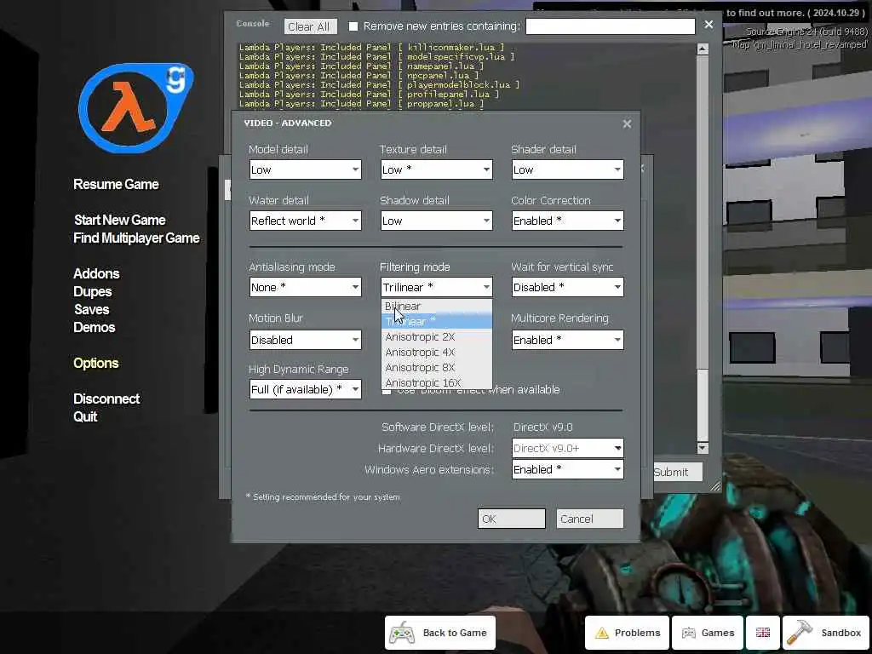Open the Saves menu entry
This screenshot has height=654, width=872.
pyautogui.click(x=91, y=309)
